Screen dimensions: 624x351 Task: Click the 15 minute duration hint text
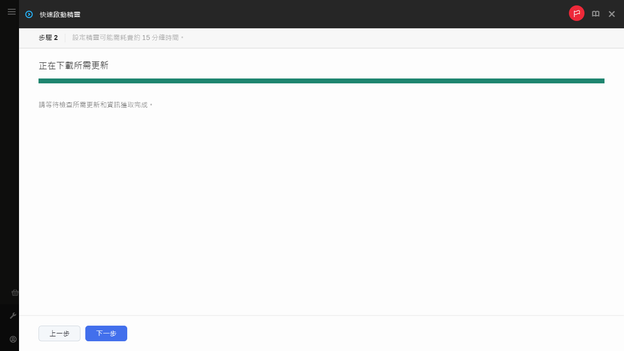coord(129,38)
